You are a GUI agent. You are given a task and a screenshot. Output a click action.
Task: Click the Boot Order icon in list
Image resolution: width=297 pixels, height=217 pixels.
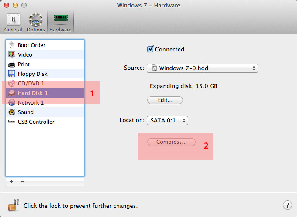(12, 45)
